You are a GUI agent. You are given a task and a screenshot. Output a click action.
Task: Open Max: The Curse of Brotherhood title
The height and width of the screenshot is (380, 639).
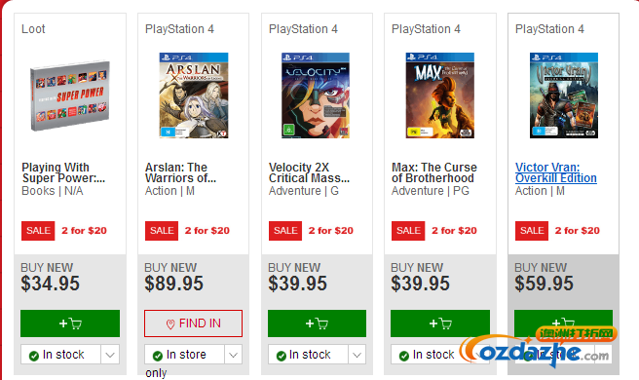pyautogui.click(x=434, y=172)
